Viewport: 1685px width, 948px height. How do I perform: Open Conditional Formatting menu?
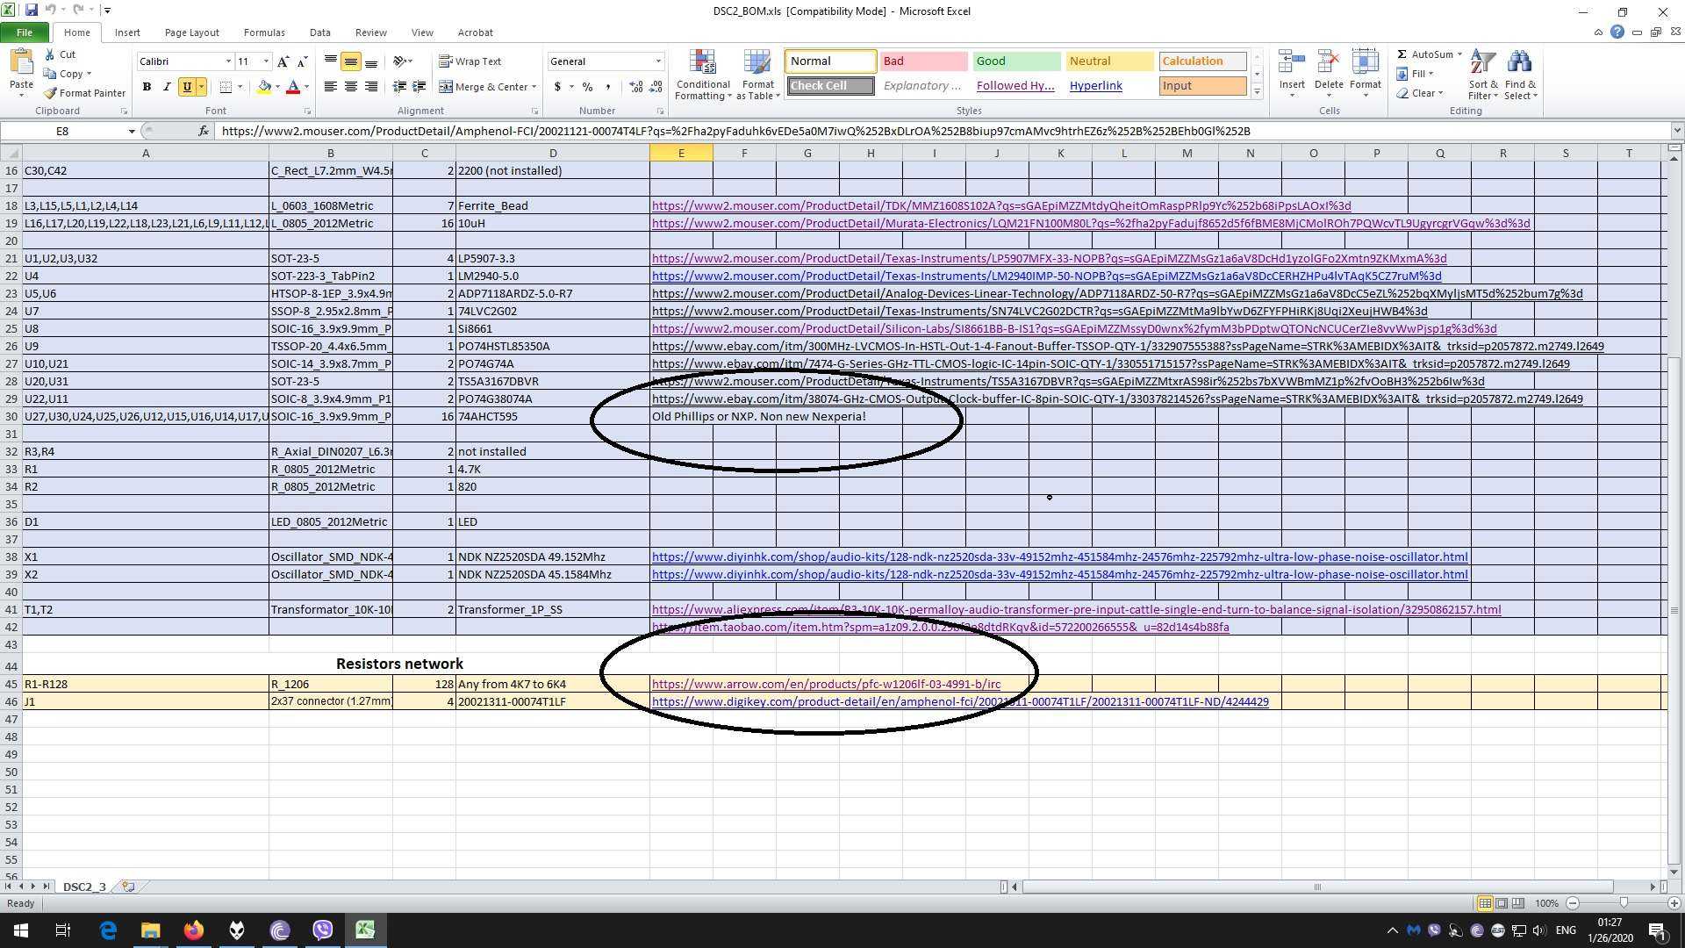pos(703,75)
